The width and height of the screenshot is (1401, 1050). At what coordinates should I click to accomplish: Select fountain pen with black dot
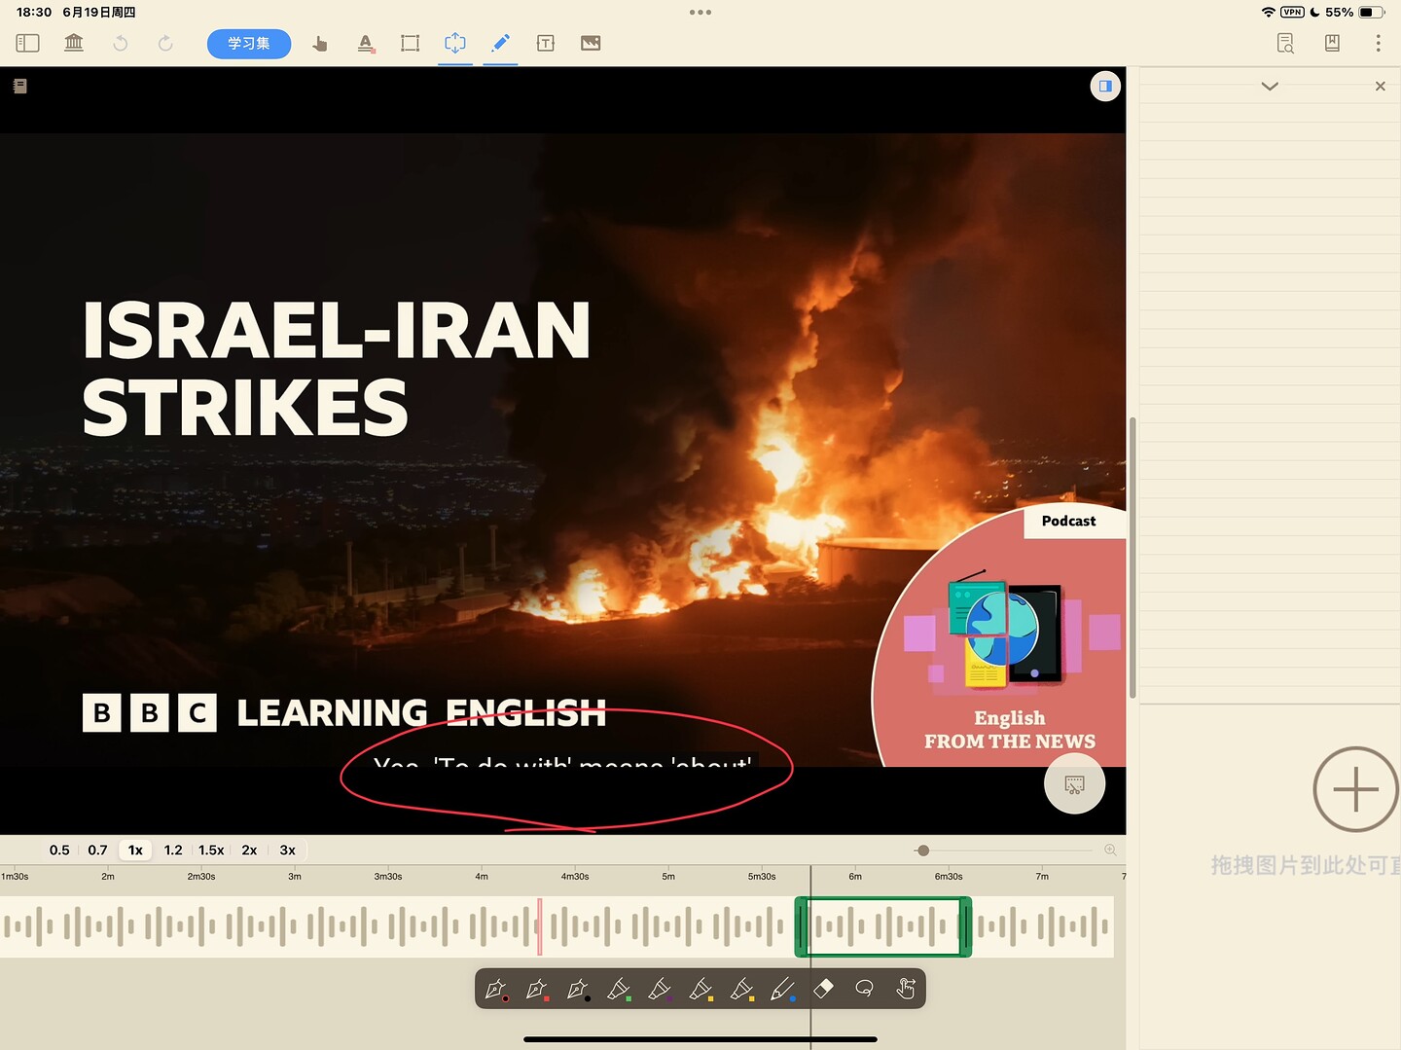coord(578,990)
